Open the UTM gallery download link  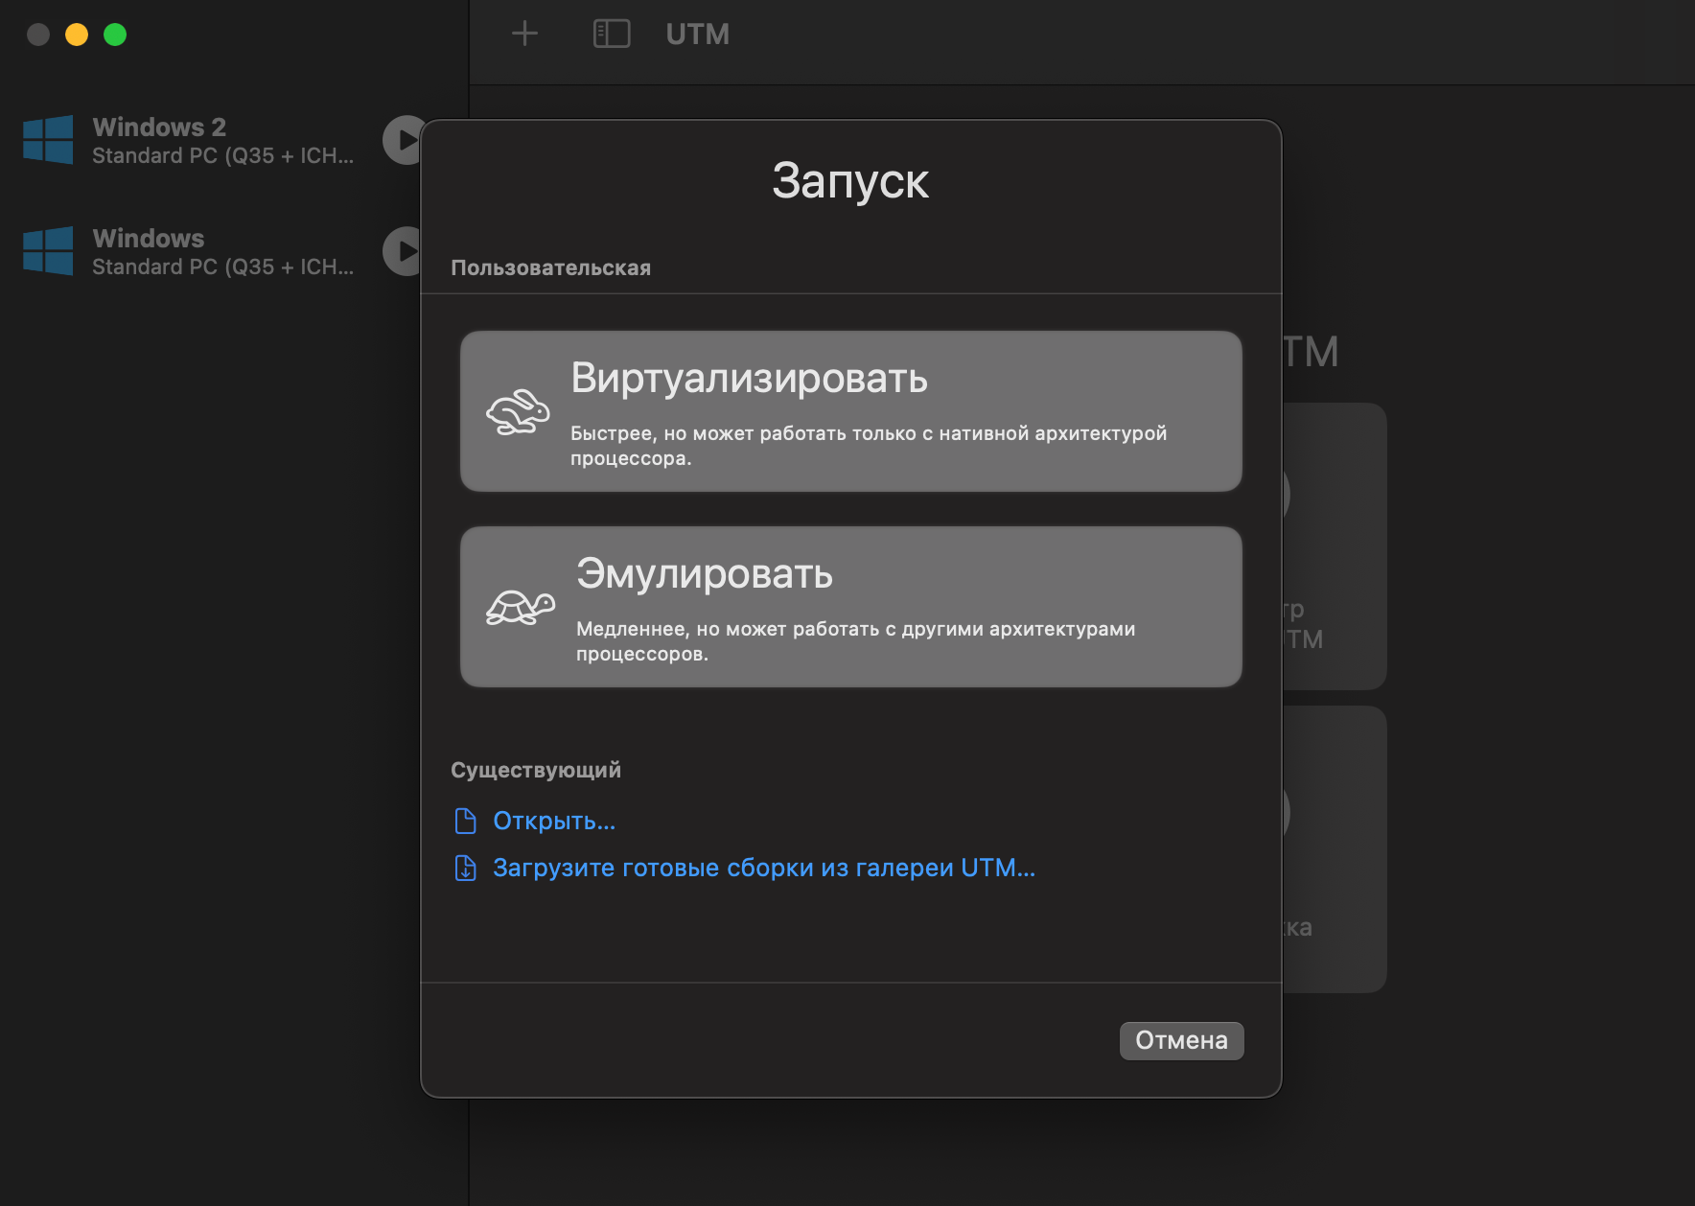click(764, 868)
